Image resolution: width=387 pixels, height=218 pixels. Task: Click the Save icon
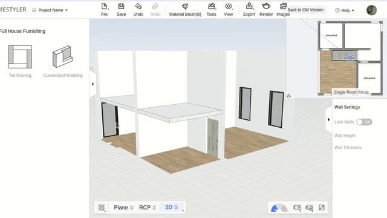click(x=121, y=7)
